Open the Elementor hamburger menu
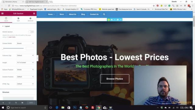The image size is (195, 110). pyautogui.click(x=2, y=13)
